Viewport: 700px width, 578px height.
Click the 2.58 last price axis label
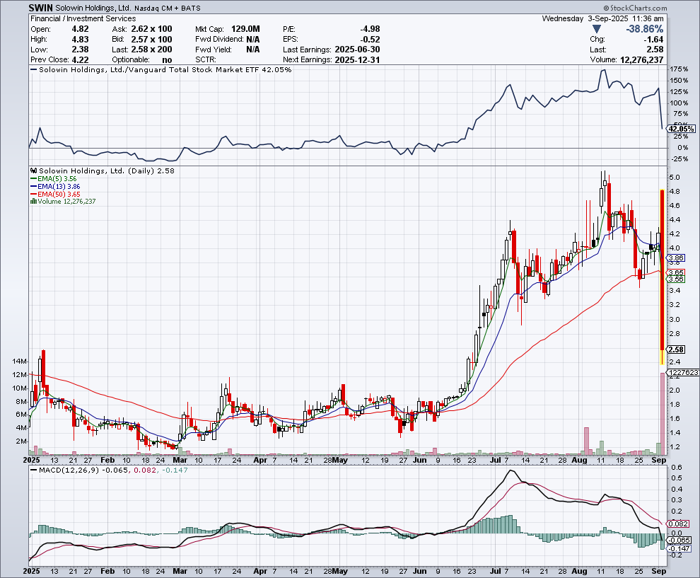[x=676, y=349]
